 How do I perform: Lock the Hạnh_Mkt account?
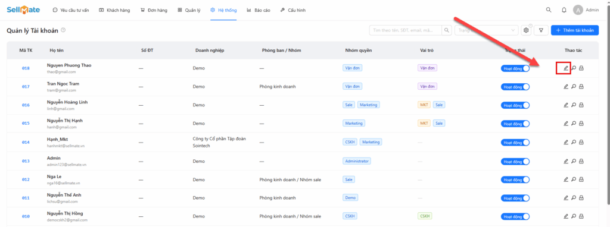(581, 143)
